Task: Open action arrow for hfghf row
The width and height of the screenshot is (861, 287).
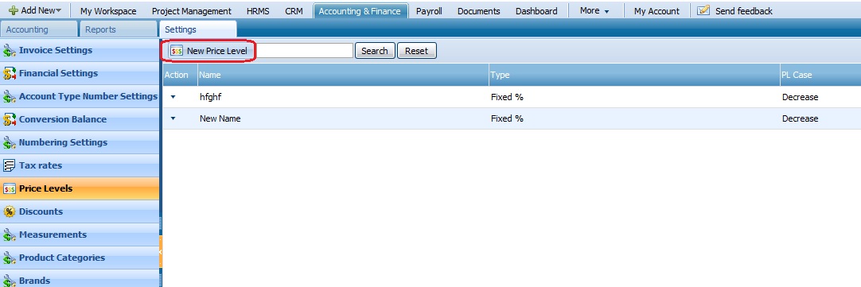Action: pos(173,96)
